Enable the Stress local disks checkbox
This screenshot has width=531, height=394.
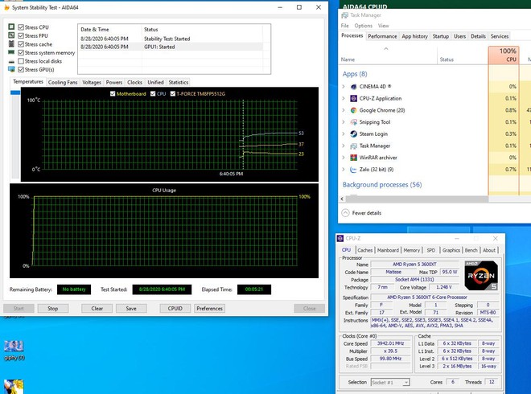click(21, 61)
